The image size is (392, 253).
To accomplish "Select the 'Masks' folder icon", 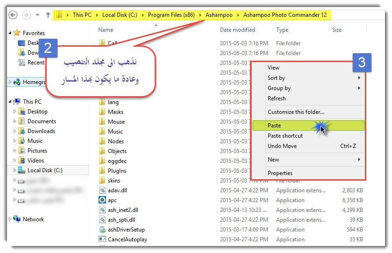I will click(102, 112).
